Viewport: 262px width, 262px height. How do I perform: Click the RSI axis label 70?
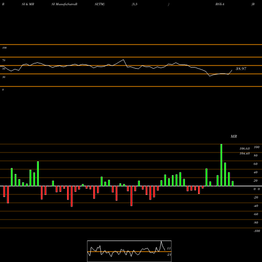[x=4, y=60]
